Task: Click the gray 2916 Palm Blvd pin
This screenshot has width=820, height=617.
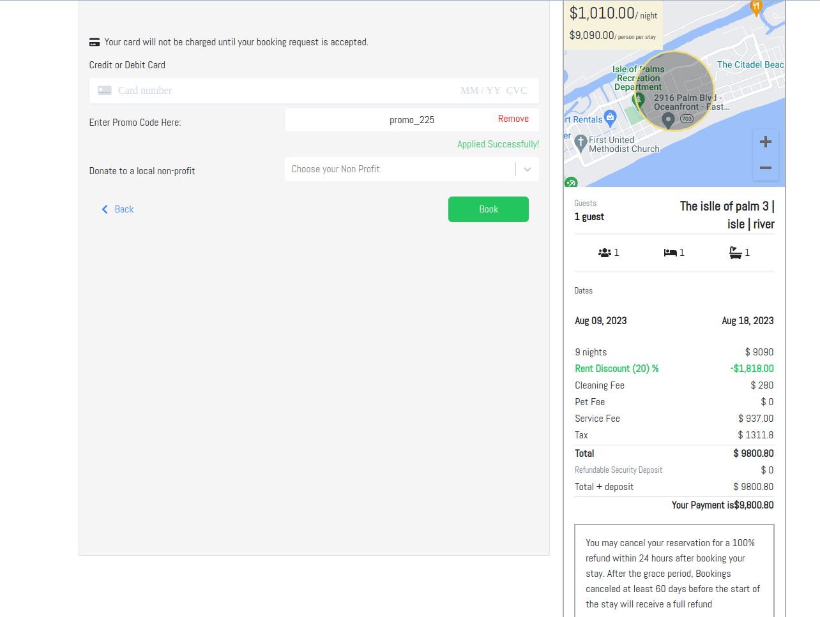Action: (668, 120)
